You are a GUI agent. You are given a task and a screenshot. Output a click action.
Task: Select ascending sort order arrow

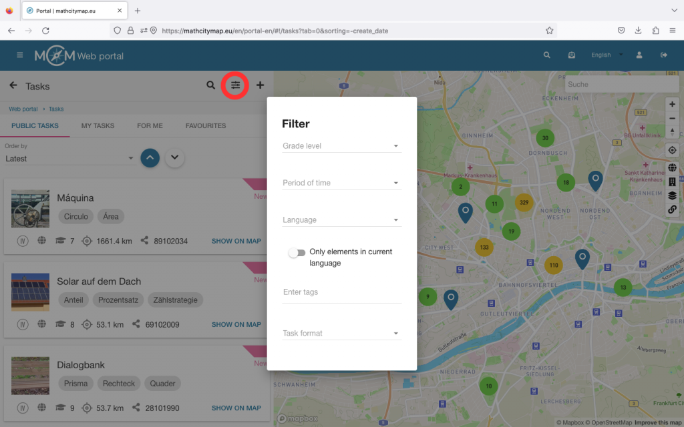coord(150,158)
